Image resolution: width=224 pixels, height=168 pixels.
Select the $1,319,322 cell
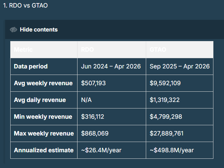click(165, 100)
